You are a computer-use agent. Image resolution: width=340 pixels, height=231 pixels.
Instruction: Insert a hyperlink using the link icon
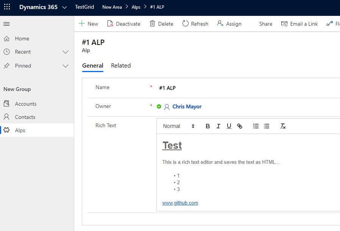tap(240, 126)
